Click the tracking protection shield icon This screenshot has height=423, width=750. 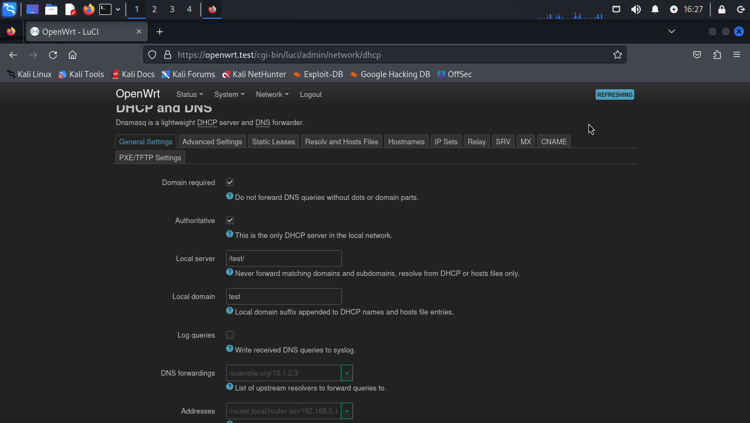coord(153,55)
